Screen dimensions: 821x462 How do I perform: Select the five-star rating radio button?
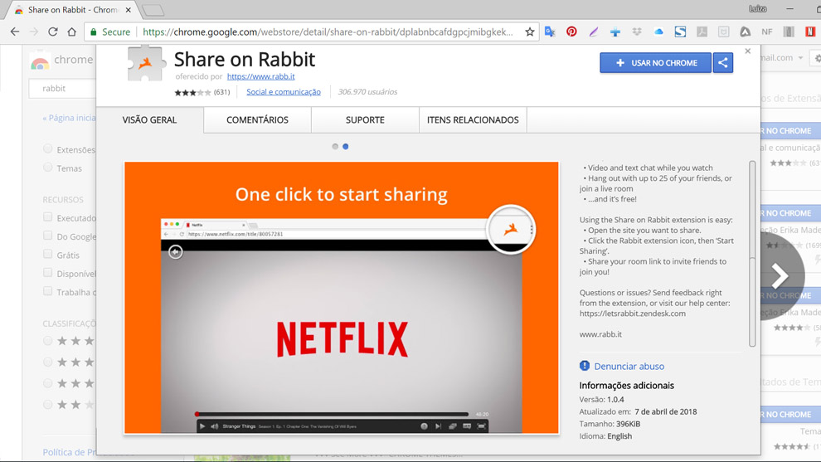pos(47,341)
